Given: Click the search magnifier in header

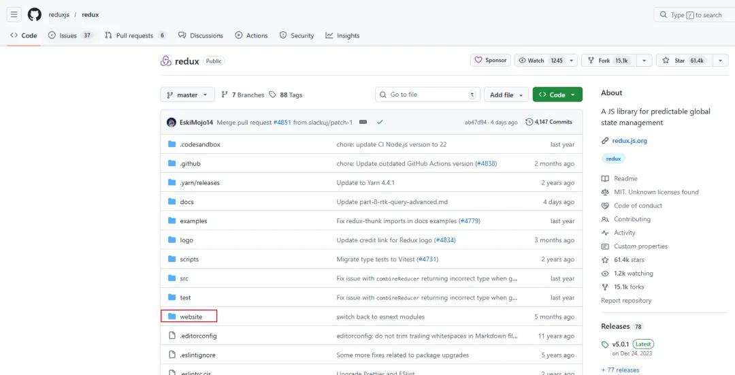Looking at the screenshot, I should pos(664,15).
